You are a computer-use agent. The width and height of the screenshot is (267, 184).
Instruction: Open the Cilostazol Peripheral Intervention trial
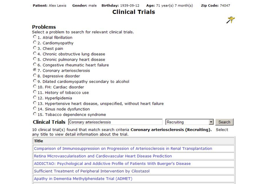(x=92, y=171)
